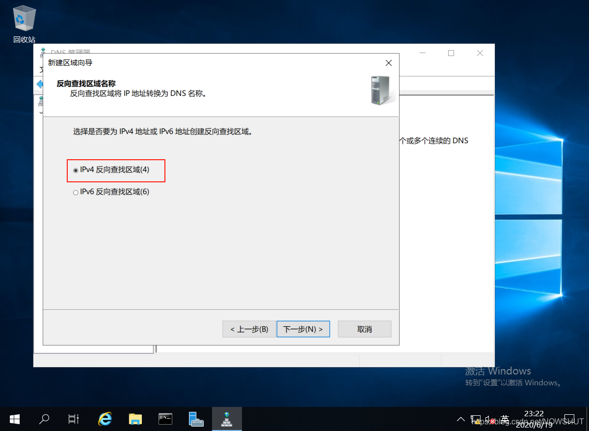Open the Recycle Bin on the desktop
Viewport: 589px width, 431px height.
24,20
